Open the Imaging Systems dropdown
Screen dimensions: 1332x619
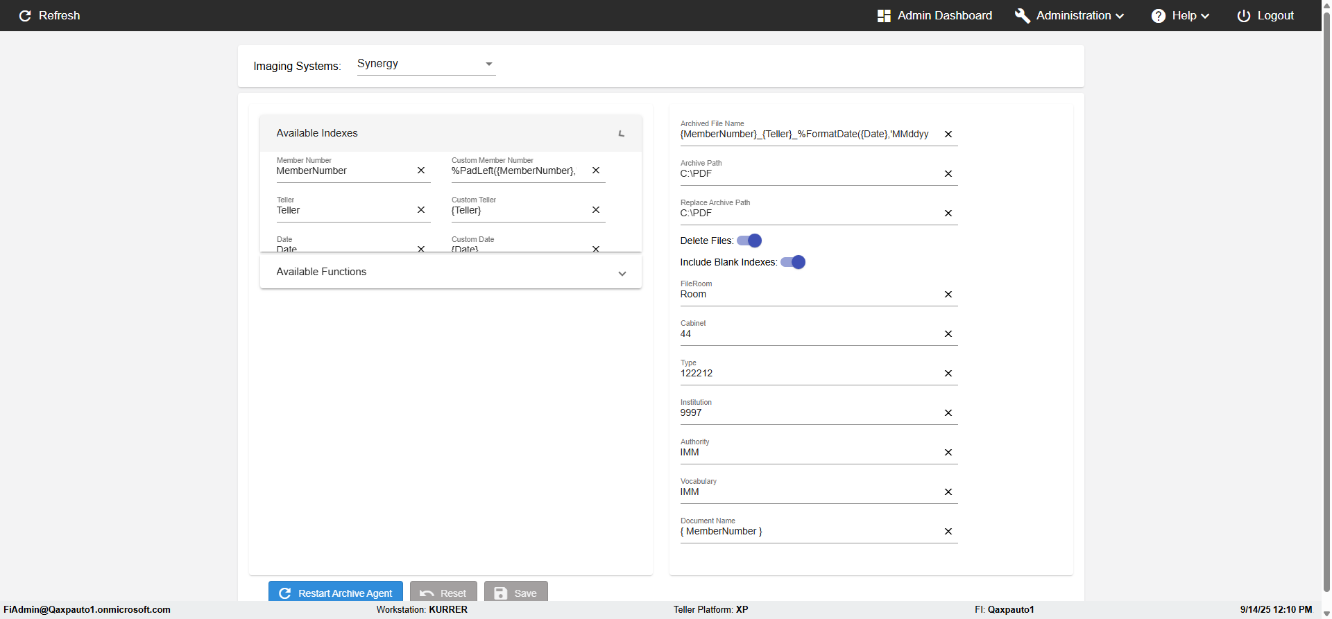426,64
